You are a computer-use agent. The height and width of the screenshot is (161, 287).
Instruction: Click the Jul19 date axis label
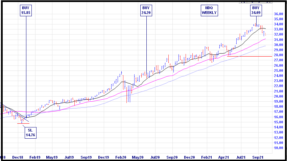point(69,157)
